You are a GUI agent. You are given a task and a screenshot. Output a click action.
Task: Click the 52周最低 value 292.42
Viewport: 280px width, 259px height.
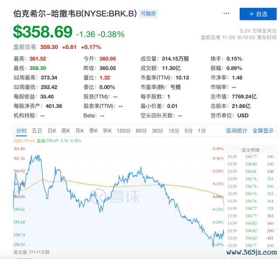(49, 87)
